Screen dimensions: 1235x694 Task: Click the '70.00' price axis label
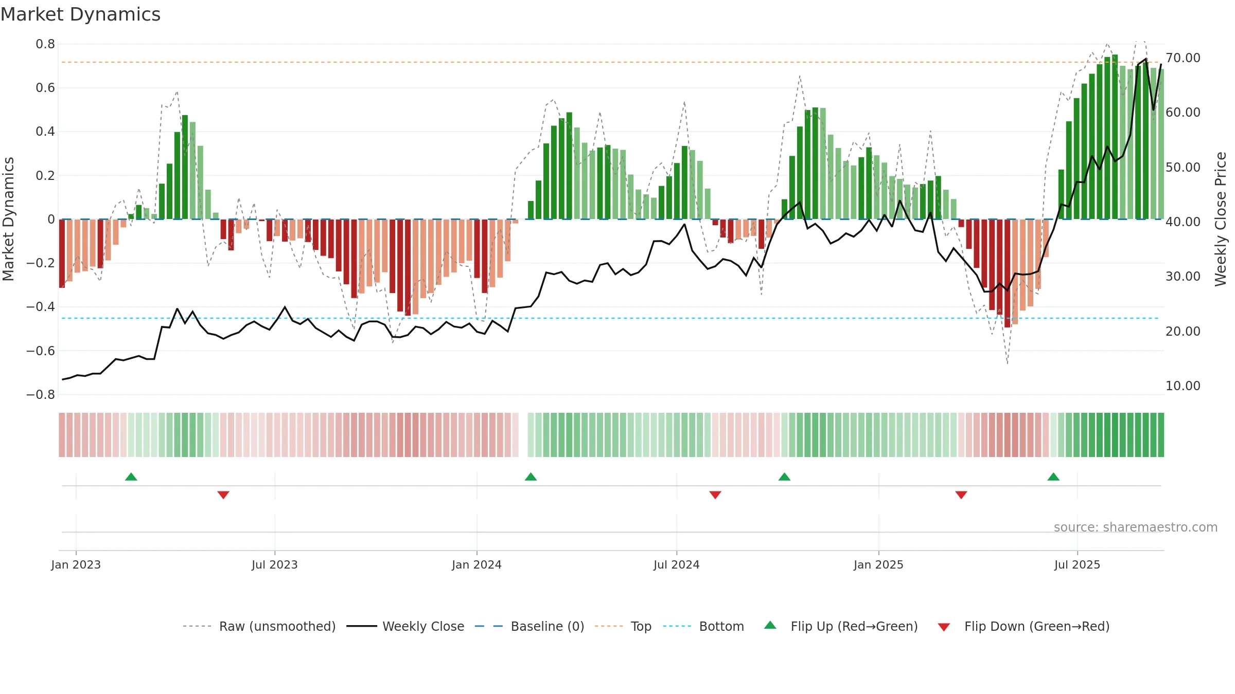pos(1183,58)
